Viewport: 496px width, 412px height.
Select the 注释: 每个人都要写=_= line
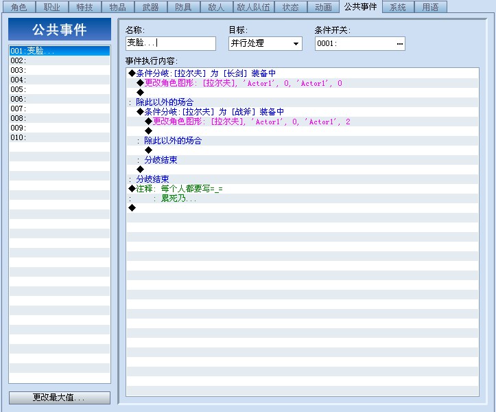coord(303,189)
